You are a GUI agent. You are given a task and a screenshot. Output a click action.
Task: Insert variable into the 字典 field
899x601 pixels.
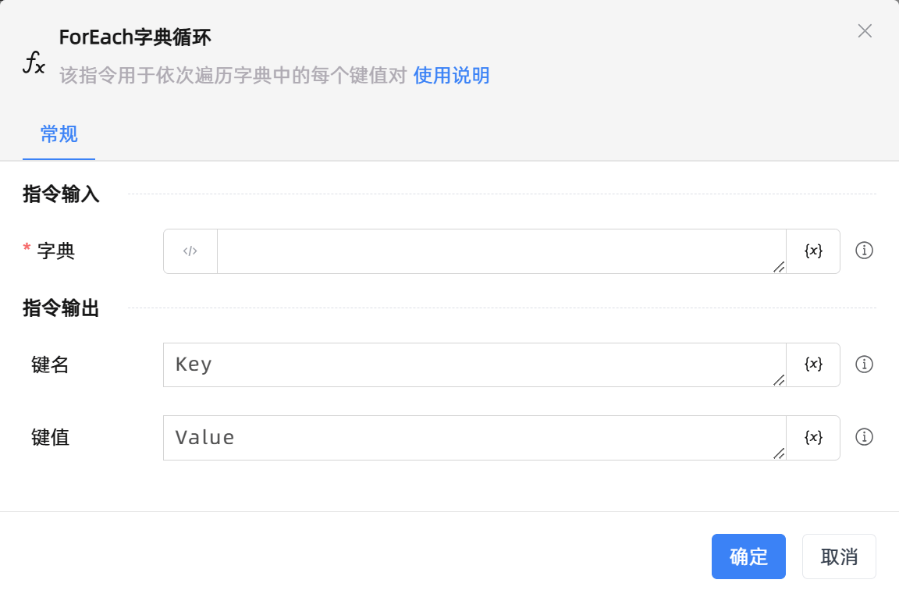[813, 251]
